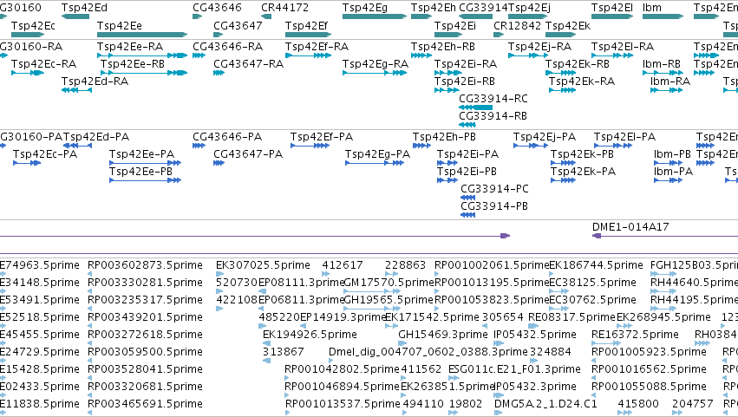738x417 pixels.
Task: Select the 'CG43646-PA' protein label
Action: pos(227,137)
